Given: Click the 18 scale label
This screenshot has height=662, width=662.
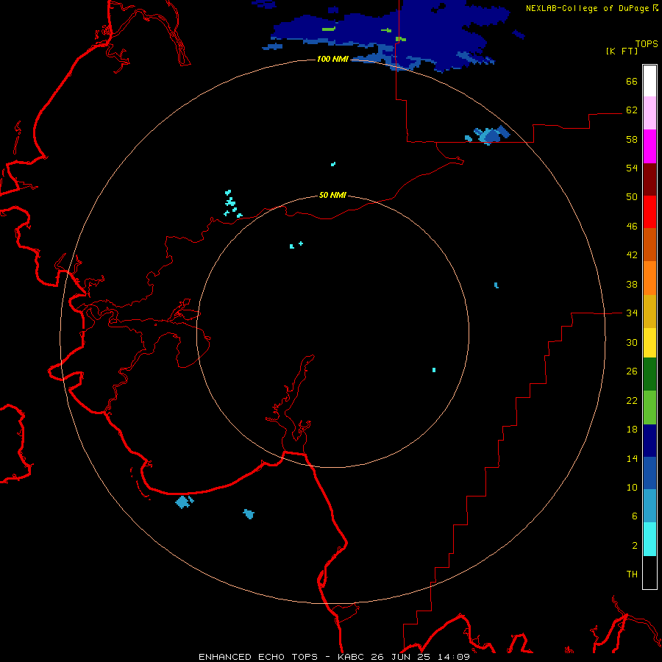Looking at the screenshot, I should pos(632,430).
